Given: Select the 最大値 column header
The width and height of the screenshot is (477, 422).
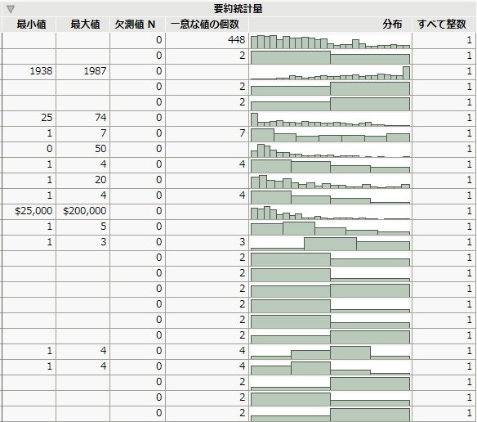Looking at the screenshot, I should (85, 25).
